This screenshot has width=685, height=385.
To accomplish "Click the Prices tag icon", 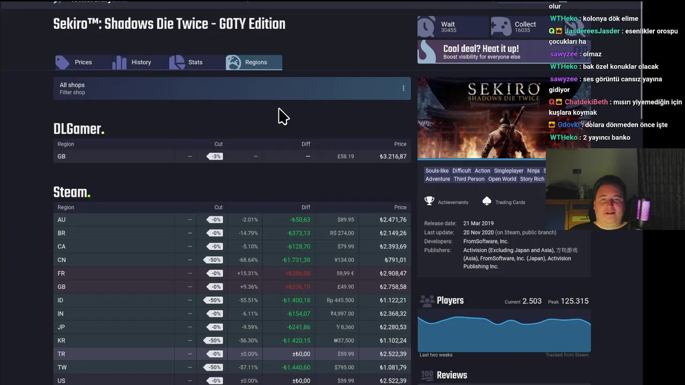I will click(63, 63).
